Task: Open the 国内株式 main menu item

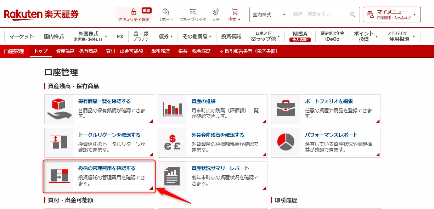Action: (x=54, y=36)
